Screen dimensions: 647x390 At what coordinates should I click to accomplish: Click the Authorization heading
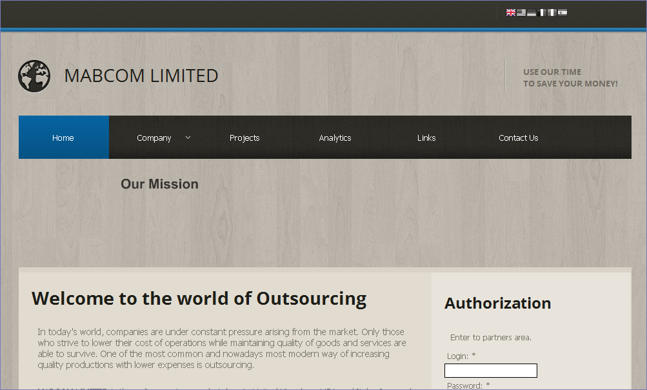497,303
